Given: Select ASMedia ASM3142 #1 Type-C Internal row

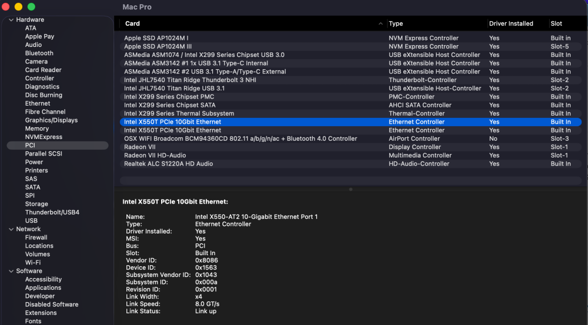Looking at the screenshot, I should click(x=350, y=63).
